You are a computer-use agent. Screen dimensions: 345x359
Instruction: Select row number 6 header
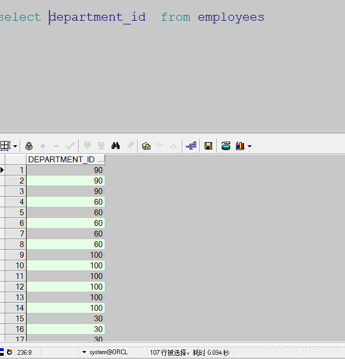16,223
